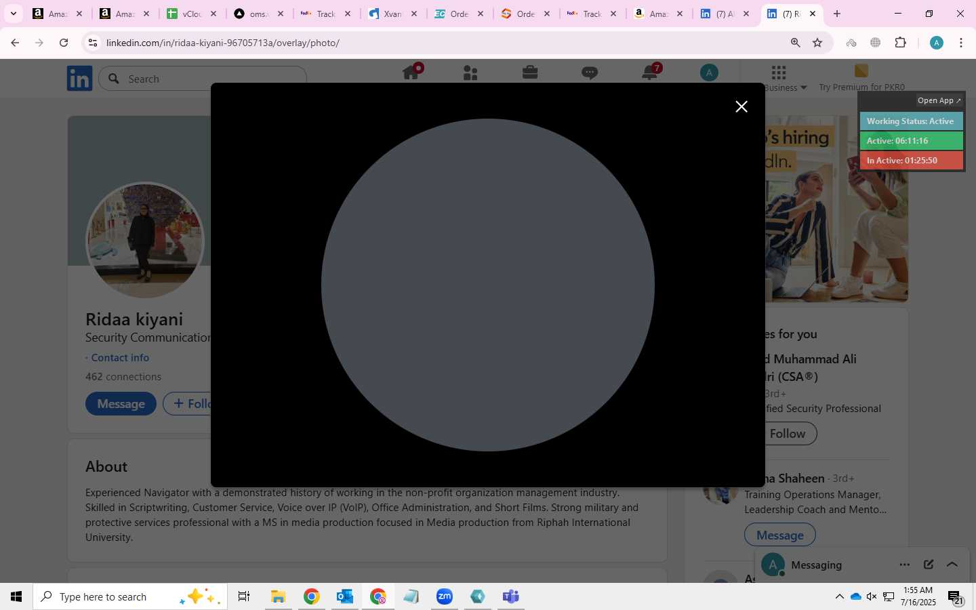Screen dimensions: 976x610
Task: Switch to the first Amazon tab
Action: coord(58,14)
